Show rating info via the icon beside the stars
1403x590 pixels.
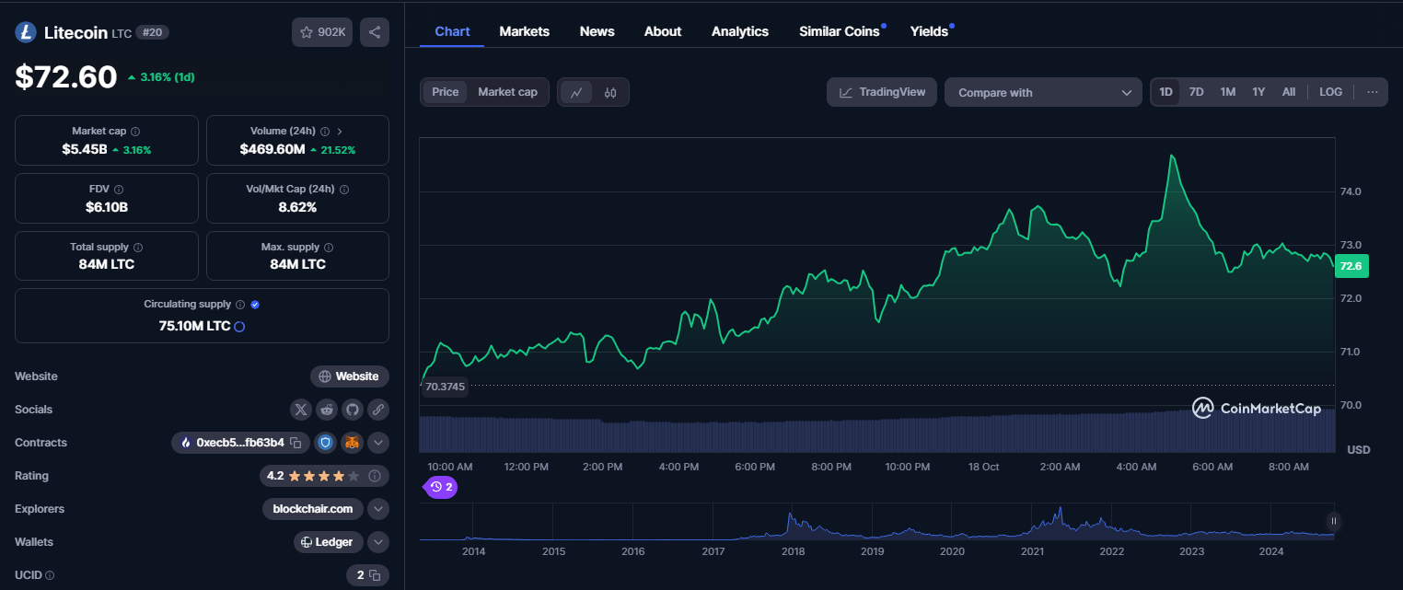coord(375,476)
